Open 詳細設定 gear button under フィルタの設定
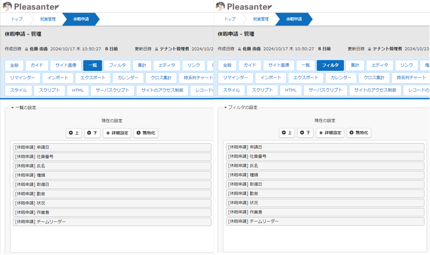Viewport: 430px width, 255px height. (x=330, y=133)
